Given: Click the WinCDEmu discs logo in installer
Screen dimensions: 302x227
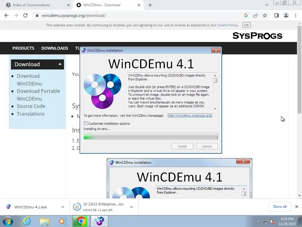Looking at the screenshot, I should tap(102, 91).
